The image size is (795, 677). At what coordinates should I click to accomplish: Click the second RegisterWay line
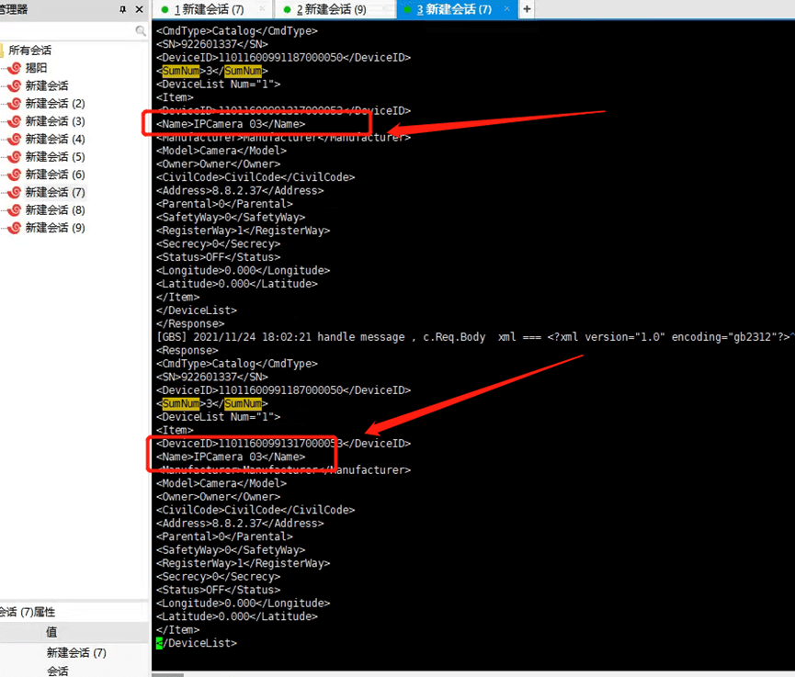[x=244, y=563]
